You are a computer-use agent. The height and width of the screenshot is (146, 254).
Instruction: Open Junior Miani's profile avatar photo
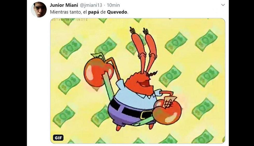[x=39, y=10]
